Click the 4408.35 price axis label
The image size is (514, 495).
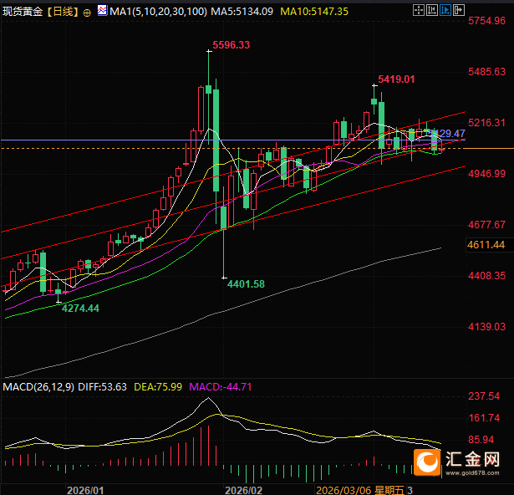(486, 276)
